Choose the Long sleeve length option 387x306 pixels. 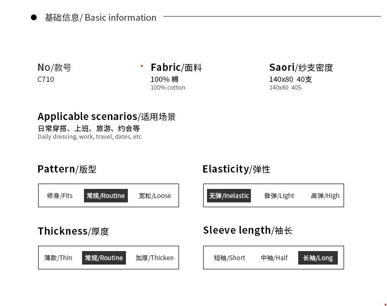pos(318,258)
